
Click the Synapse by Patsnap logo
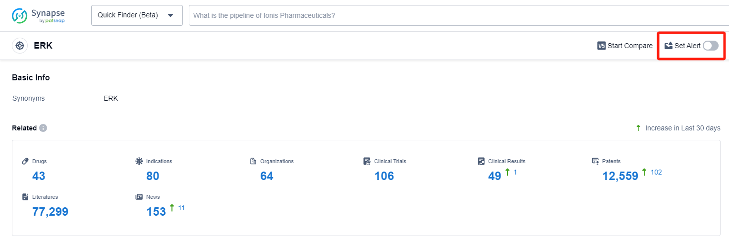pyautogui.click(x=39, y=15)
